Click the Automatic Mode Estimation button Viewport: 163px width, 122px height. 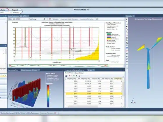(70, 19)
